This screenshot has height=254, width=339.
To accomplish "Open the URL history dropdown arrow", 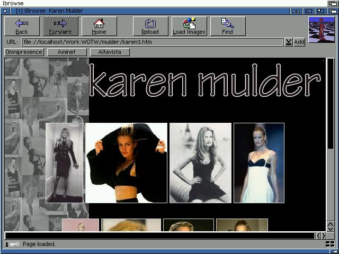I will [x=289, y=42].
